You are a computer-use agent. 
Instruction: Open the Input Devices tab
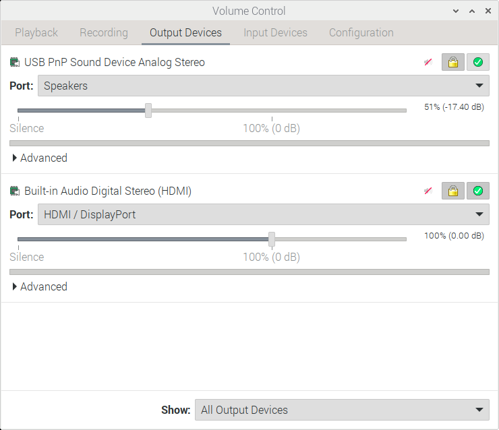pyautogui.click(x=275, y=32)
